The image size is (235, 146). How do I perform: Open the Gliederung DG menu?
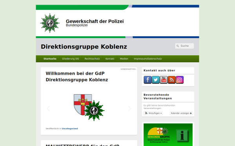click(x=70, y=59)
